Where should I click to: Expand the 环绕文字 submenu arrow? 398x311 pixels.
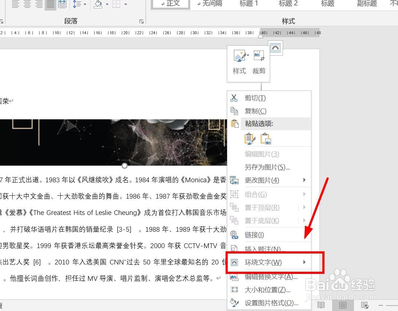pos(305,262)
